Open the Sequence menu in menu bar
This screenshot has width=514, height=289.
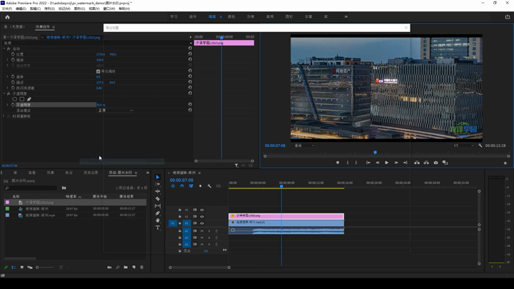pos(49,9)
